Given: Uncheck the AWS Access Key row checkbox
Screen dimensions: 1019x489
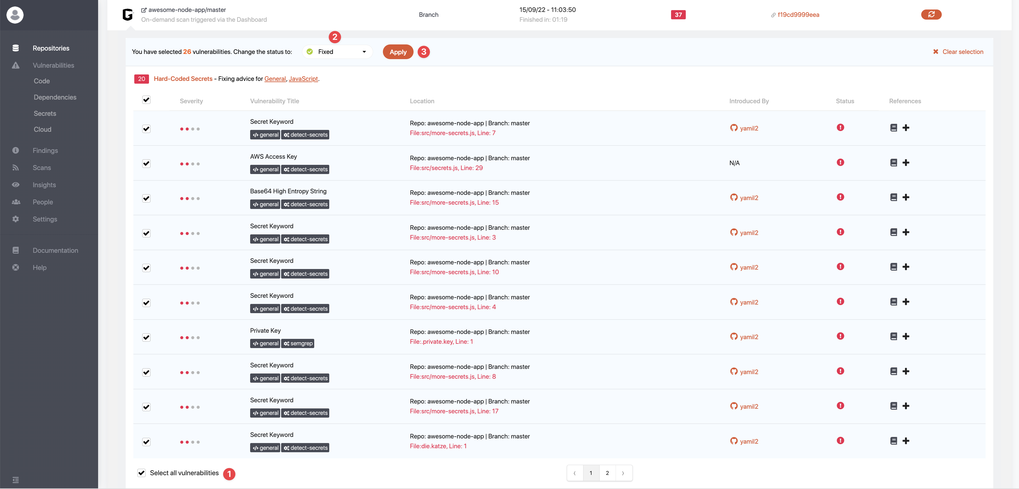Looking at the screenshot, I should tap(146, 164).
